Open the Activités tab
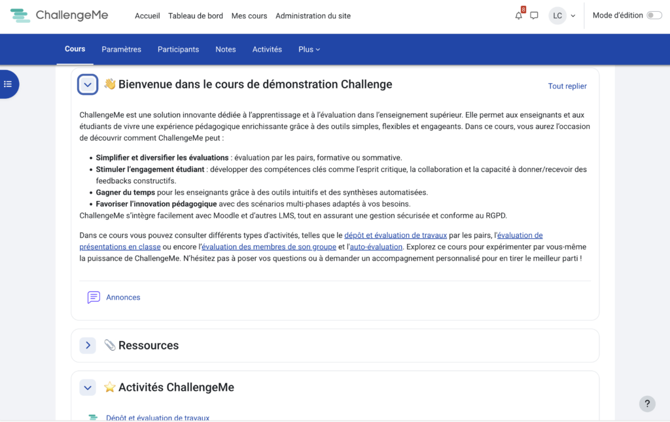Screen dimensions: 670x422 [267, 50]
